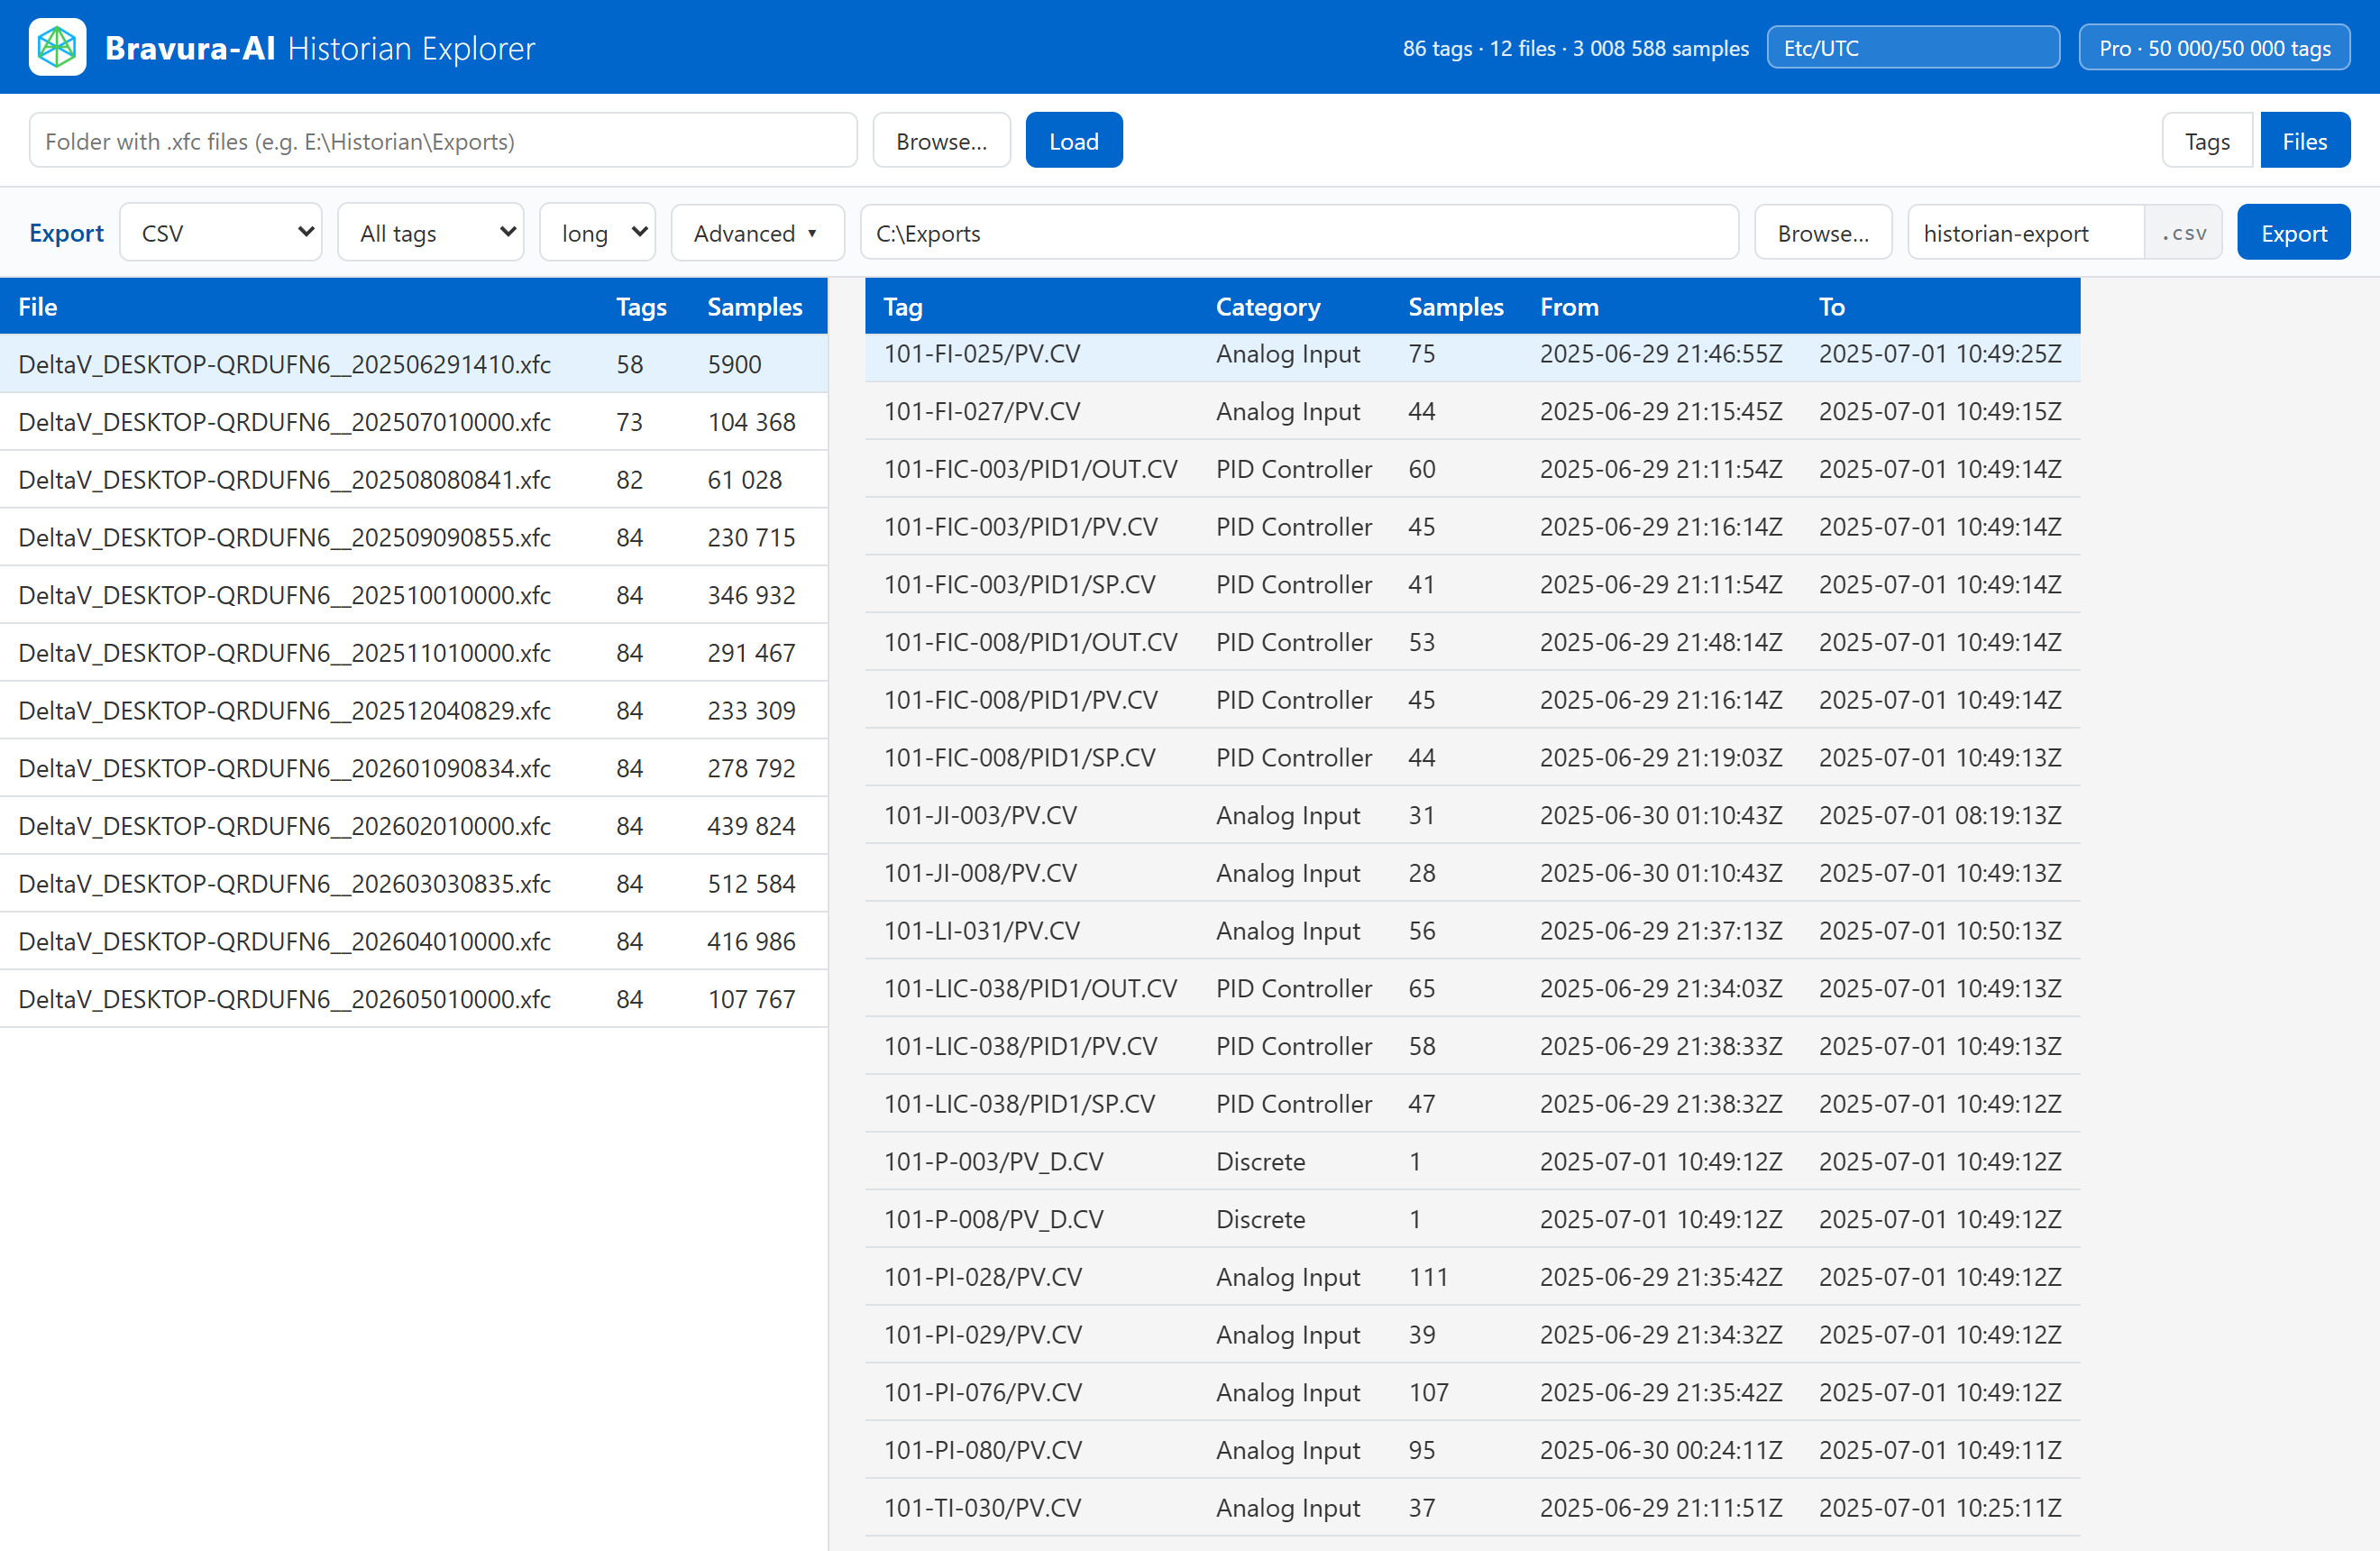Sort files by Tags column header
Image resolution: width=2380 pixels, height=1551 pixels.
coord(641,307)
